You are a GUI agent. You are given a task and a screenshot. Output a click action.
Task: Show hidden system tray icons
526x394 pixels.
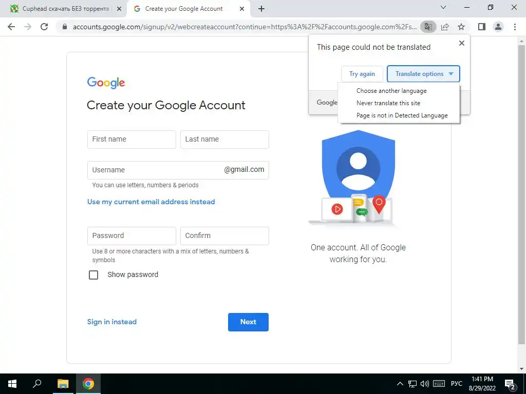400,384
